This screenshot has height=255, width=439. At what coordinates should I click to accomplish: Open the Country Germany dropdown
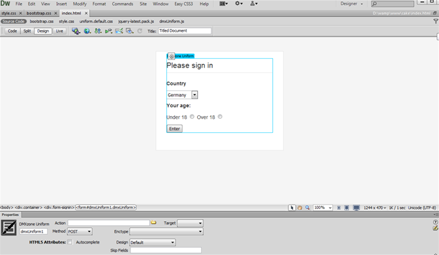click(x=182, y=95)
